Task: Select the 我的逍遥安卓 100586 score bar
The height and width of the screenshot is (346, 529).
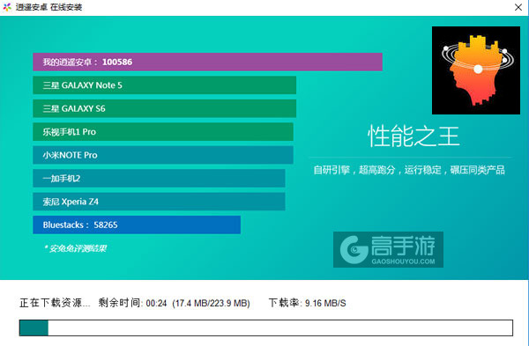Action: click(x=207, y=62)
